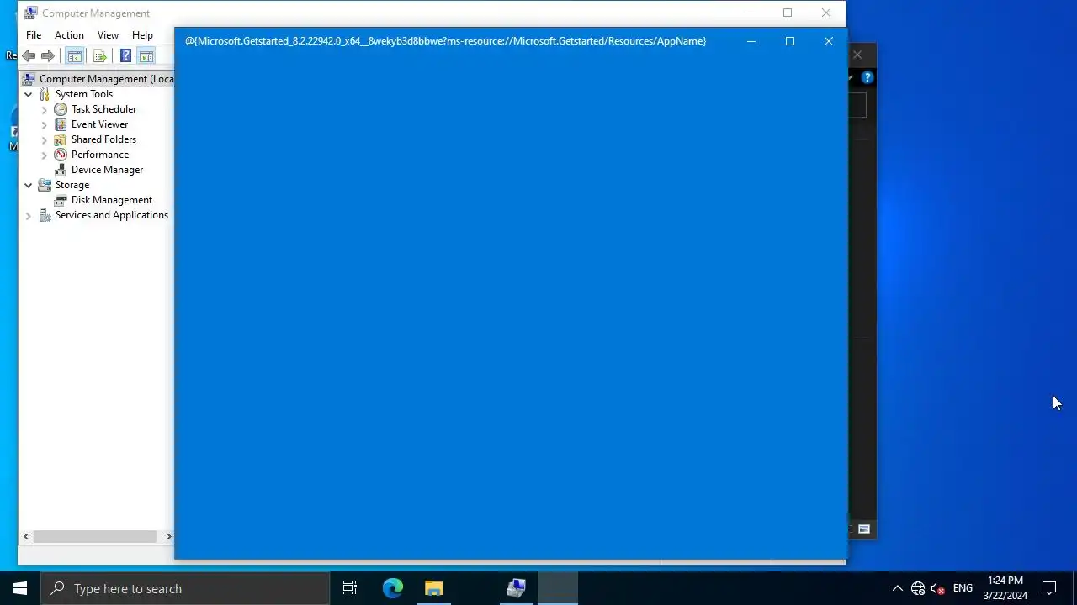Maximize the Computer Management window
Screen dimensions: 1077x605
click(x=788, y=13)
